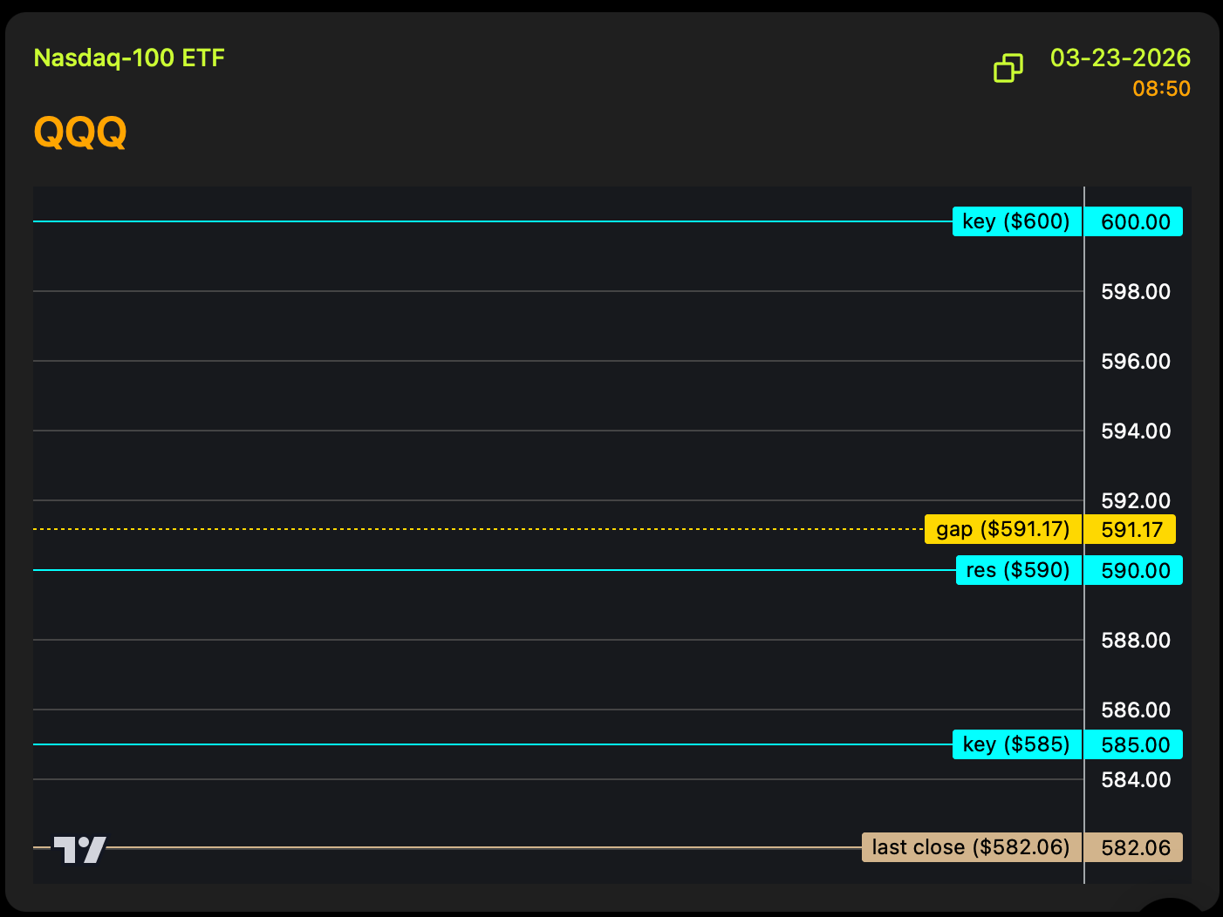
Task: Click the TradingView logo in chart corner
Action: [x=80, y=849]
